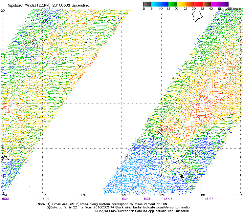243x213 pixels.
Task: Click the '>50 knots' legend label
Action: tap(234, 9)
